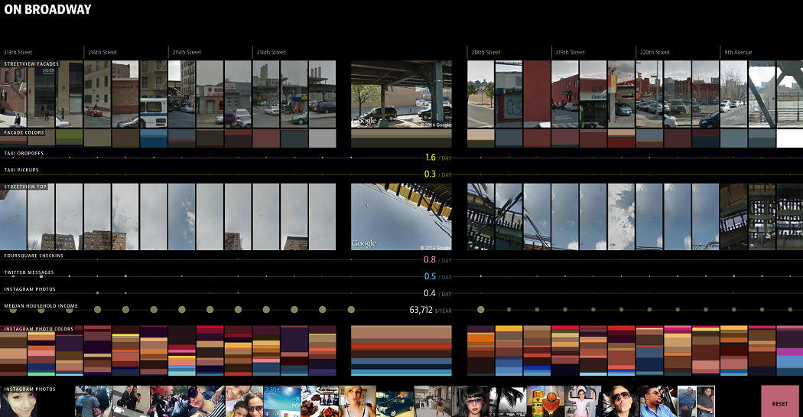Select the 214th Street label
803x417 pixels.
tap(101, 53)
